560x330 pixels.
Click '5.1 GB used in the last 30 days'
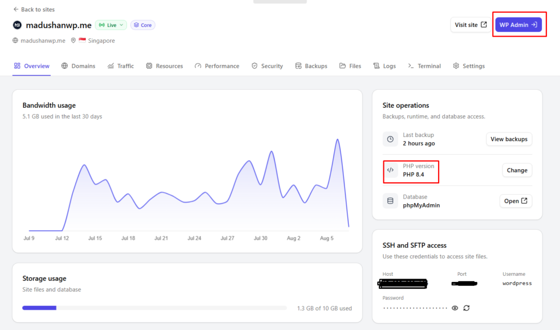pyautogui.click(x=62, y=117)
